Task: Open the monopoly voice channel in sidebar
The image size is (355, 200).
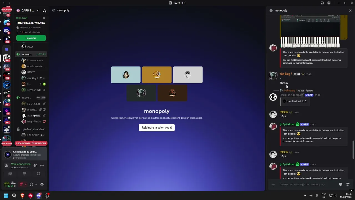Action: pos(31,54)
